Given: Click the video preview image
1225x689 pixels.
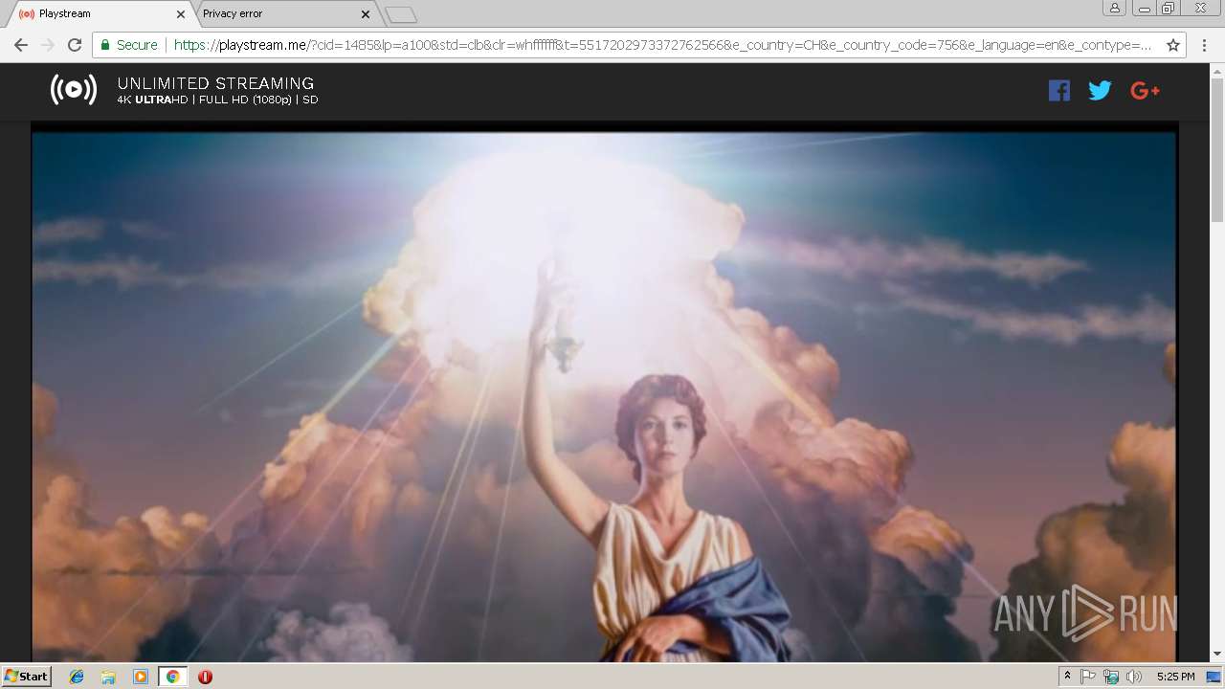Looking at the screenshot, I should pyautogui.click(x=604, y=392).
